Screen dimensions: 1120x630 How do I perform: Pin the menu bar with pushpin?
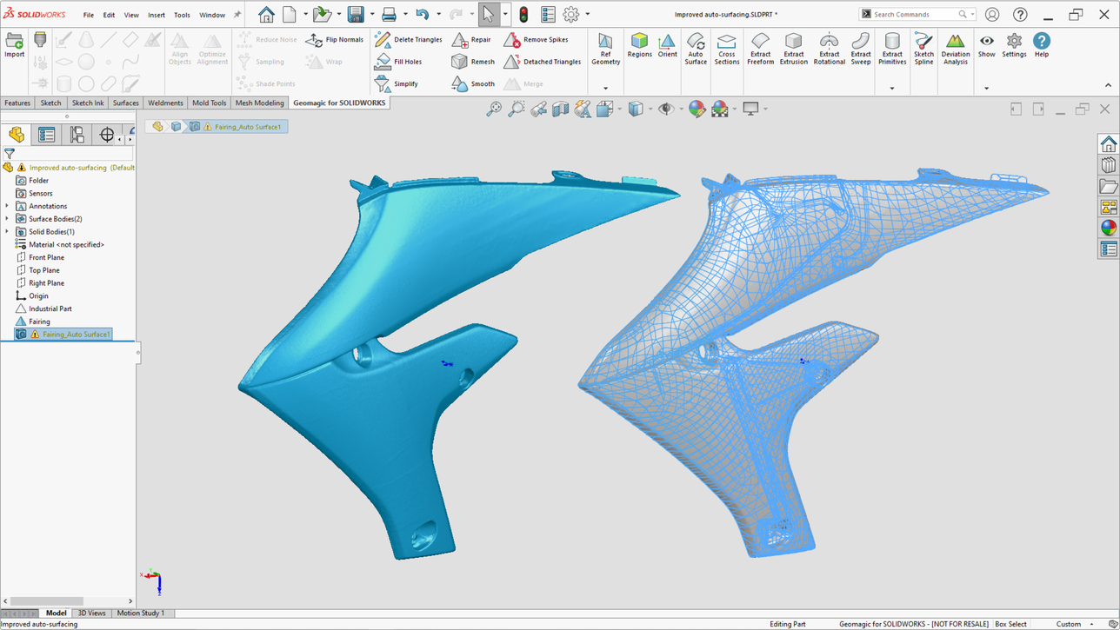click(237, 15)
